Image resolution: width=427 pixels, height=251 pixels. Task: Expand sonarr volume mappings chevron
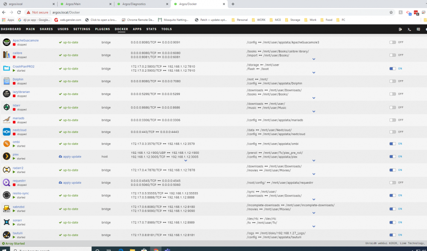[314, 226]
